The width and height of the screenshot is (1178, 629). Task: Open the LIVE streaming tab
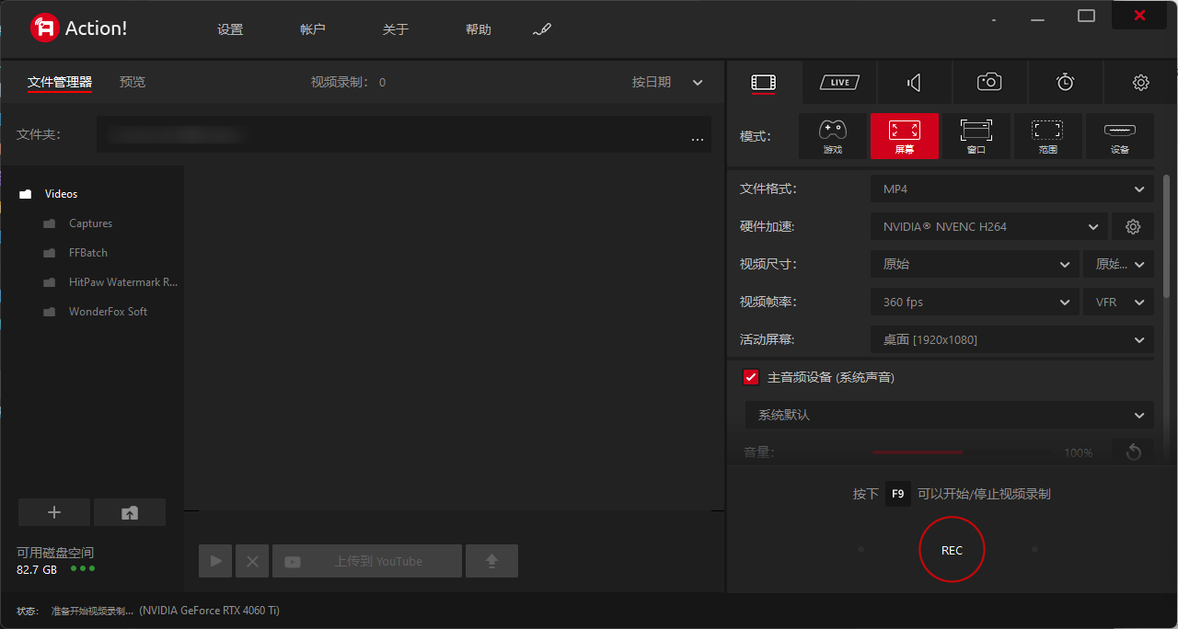tap(839, 83)
